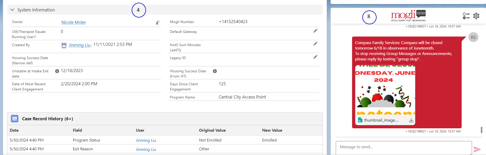
Task: Click the RS avatar next to the message
Action: click(473, 37)
